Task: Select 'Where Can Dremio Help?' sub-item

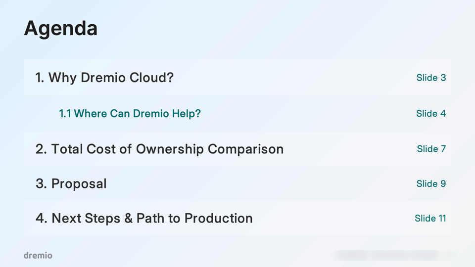Action: point(130,114)
